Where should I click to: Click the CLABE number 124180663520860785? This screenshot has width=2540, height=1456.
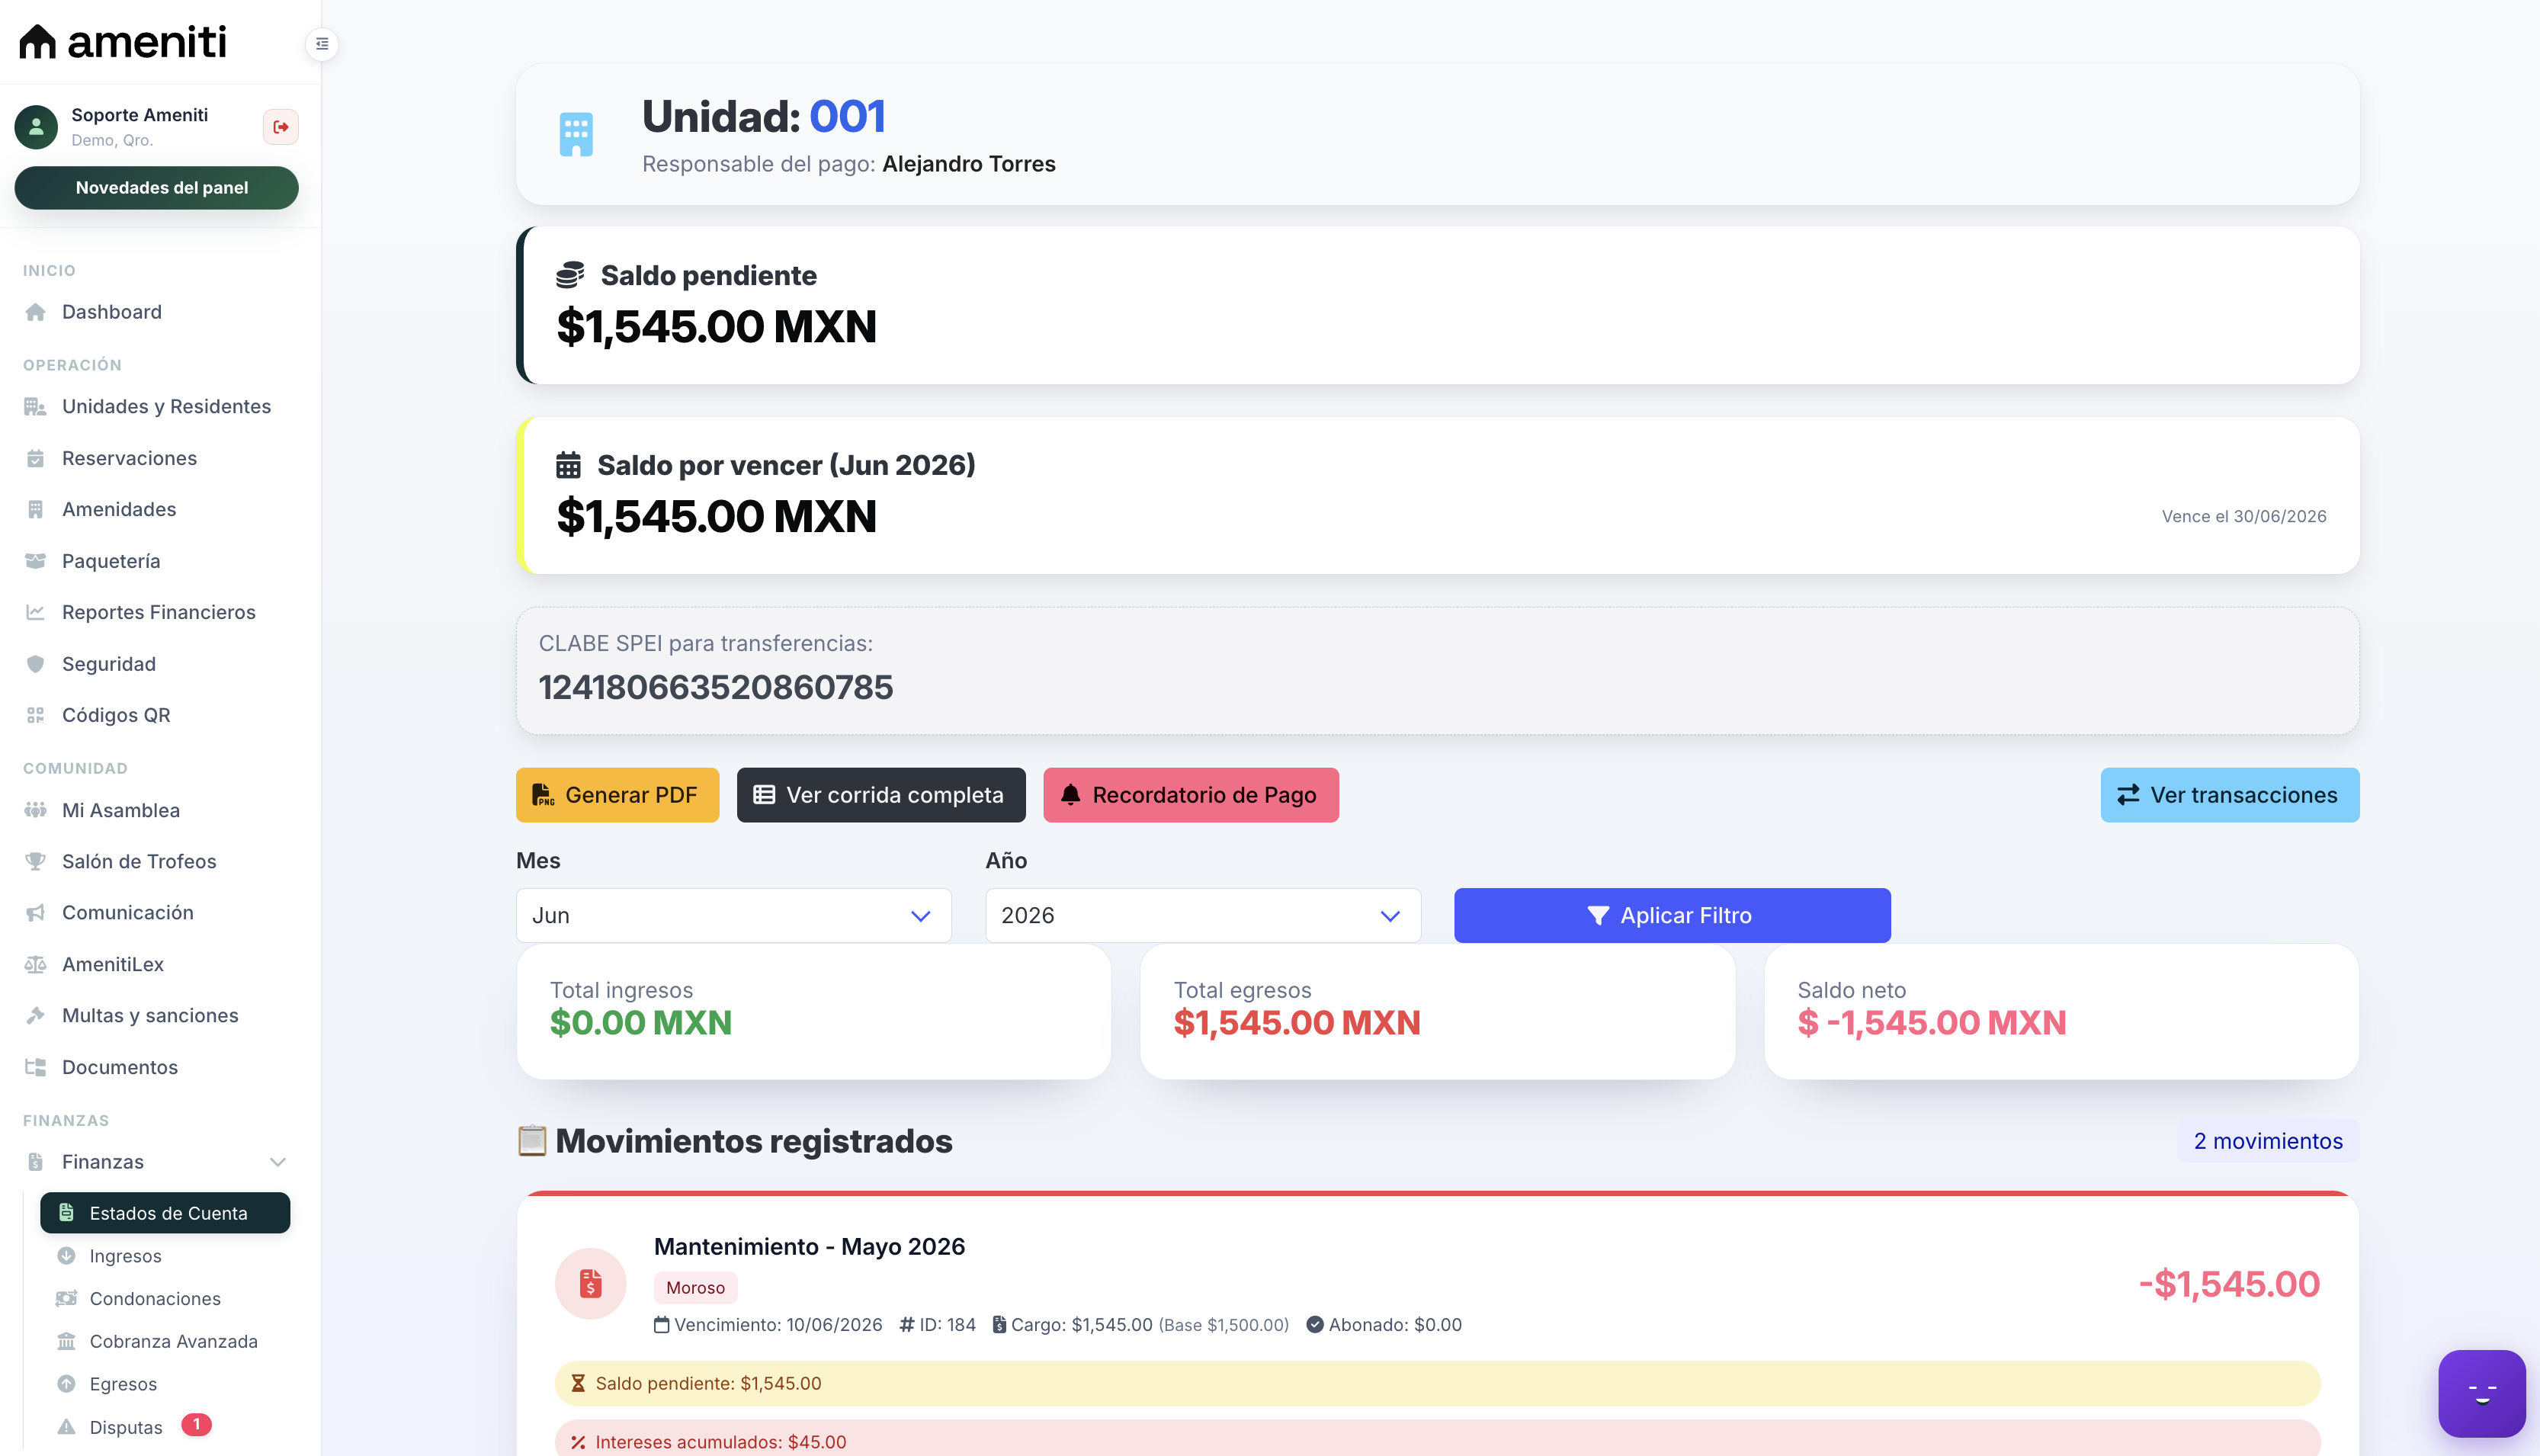(x=716, y=687)
